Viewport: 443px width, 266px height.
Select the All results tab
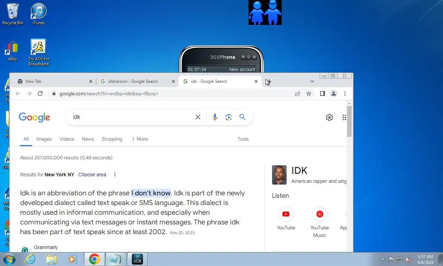26,139
